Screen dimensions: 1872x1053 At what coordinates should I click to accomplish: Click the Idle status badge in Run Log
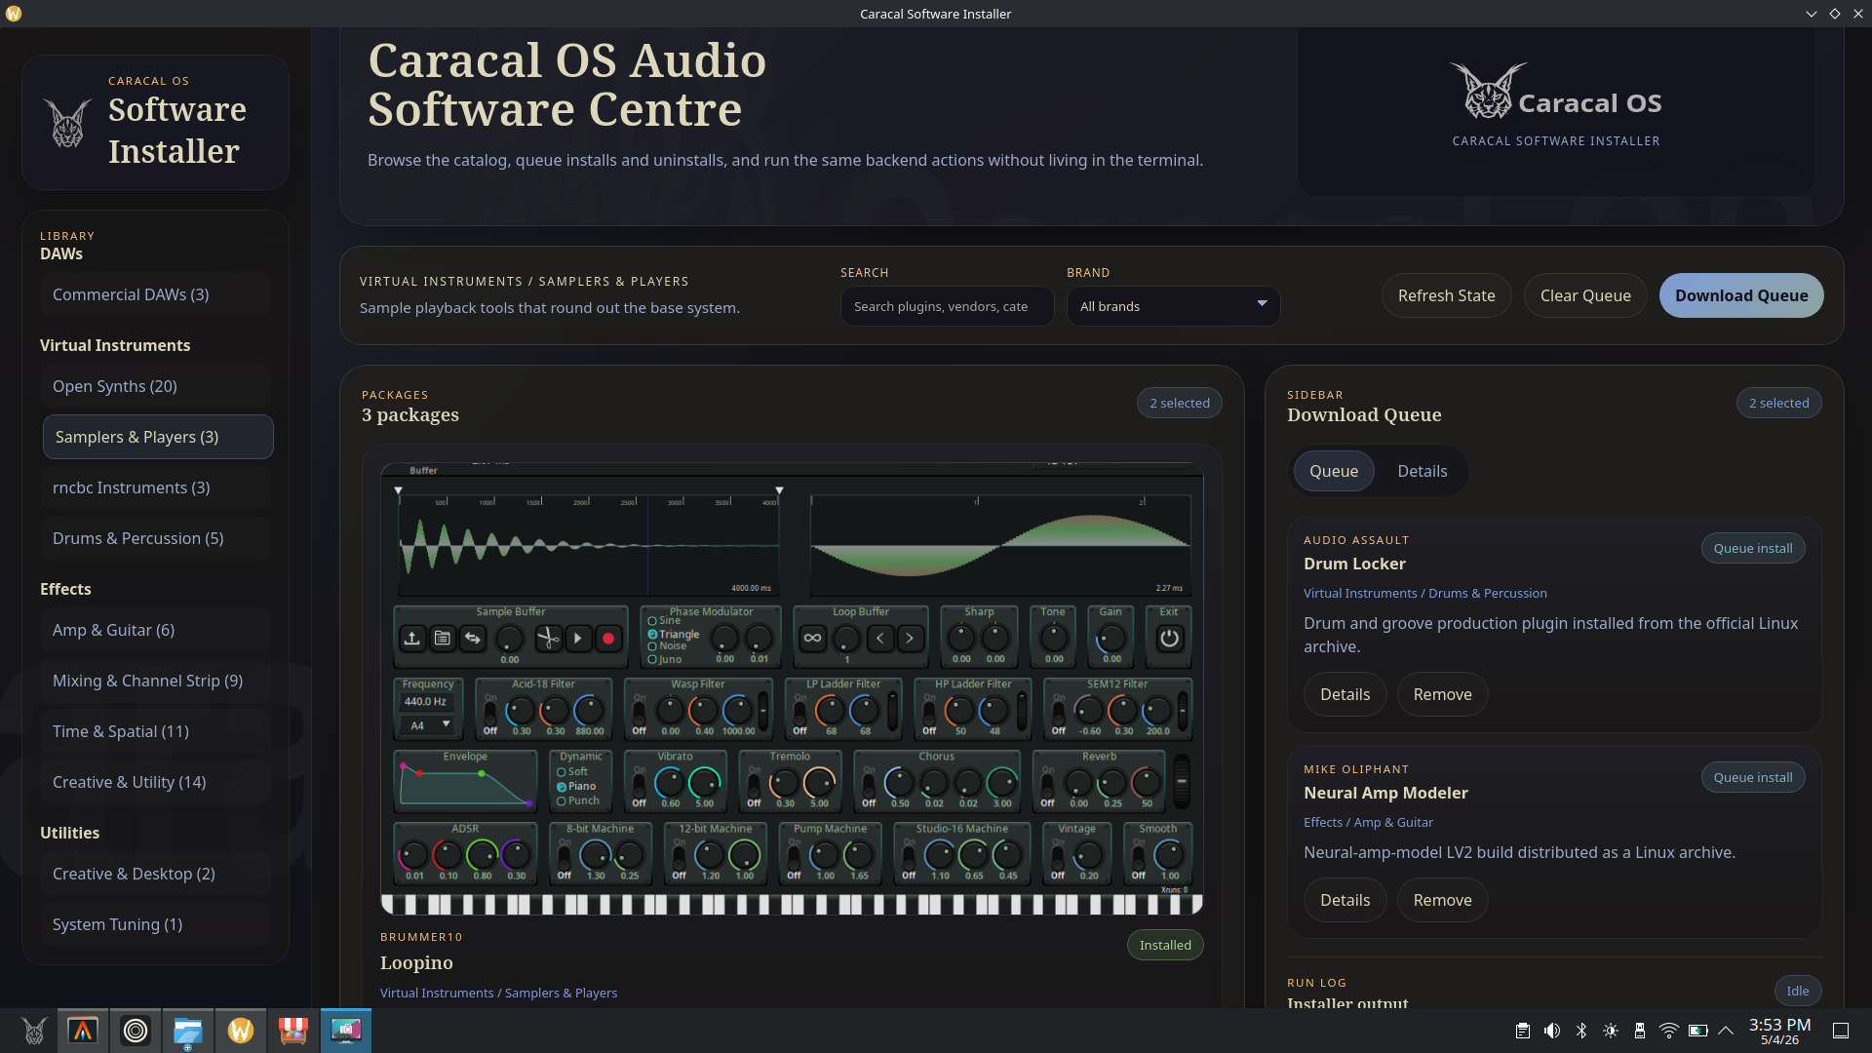tap(1797, 991)
